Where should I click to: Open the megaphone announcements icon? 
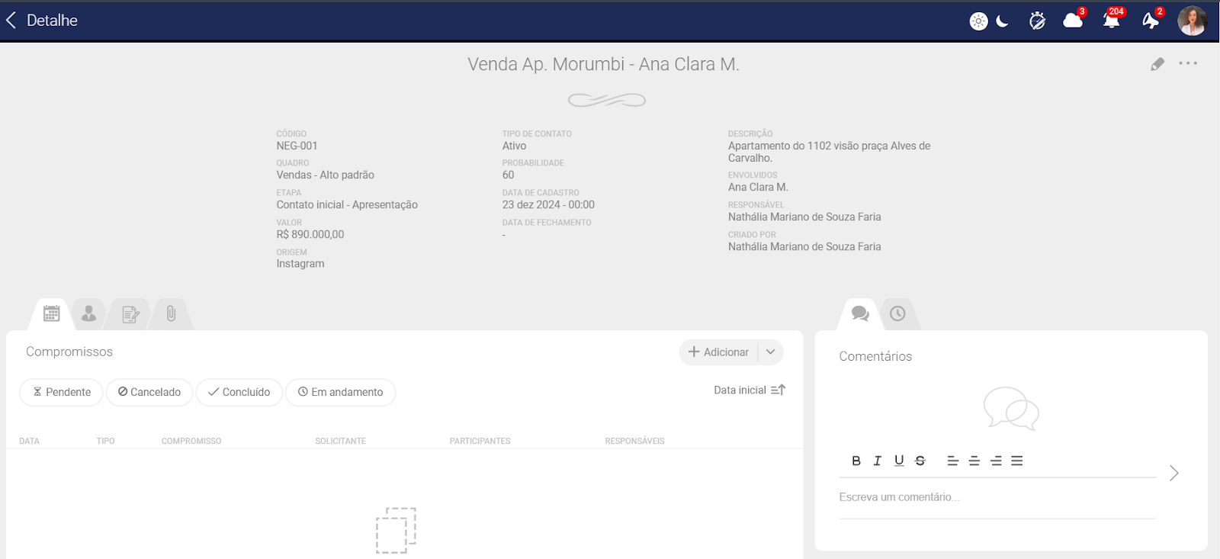1151,21
